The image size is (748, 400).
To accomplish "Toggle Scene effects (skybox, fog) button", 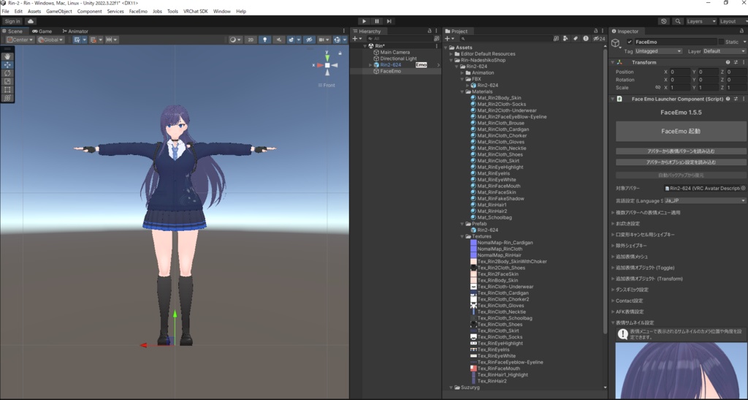I will tap(291, 39).
